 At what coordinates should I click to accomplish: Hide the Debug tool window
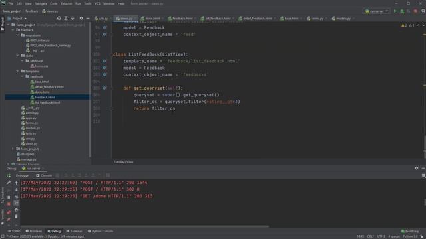(x=423, y=168)
